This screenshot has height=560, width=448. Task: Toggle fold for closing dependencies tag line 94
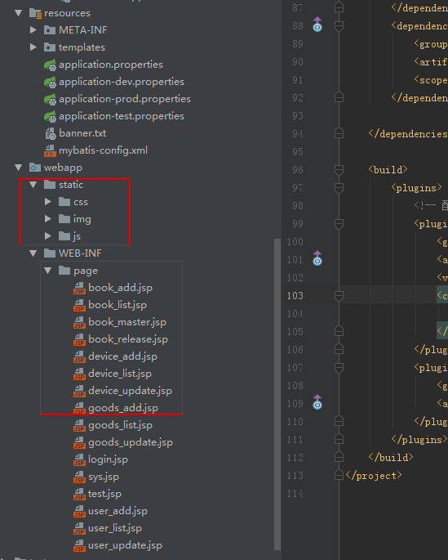tap(339, 133)
